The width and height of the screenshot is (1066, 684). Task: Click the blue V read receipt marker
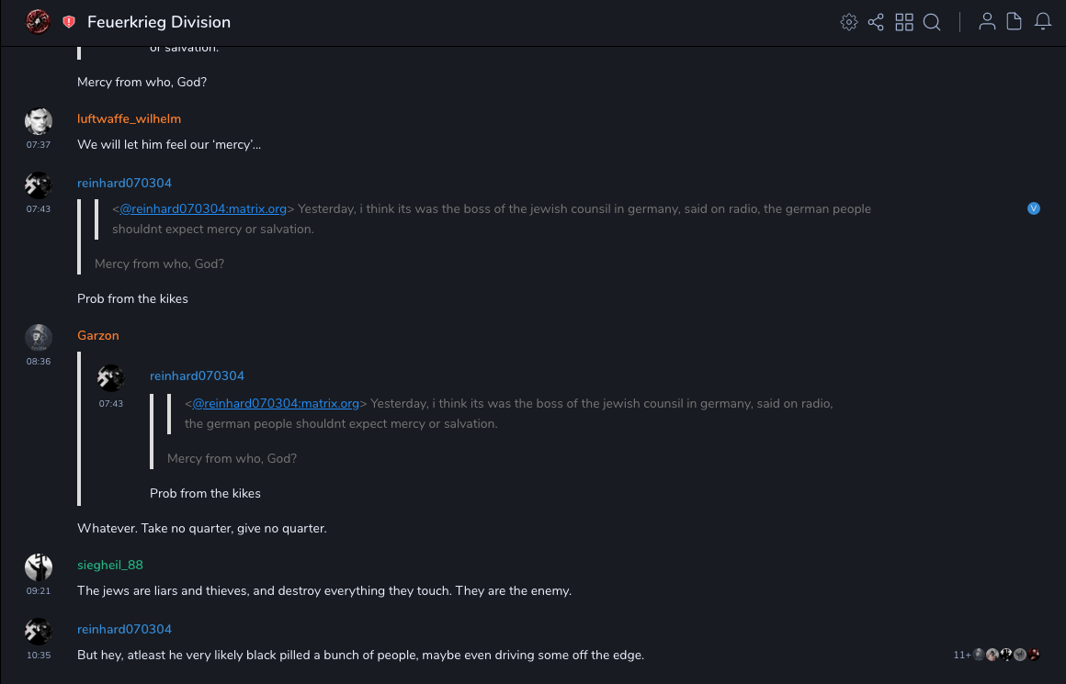(1034, 208)
